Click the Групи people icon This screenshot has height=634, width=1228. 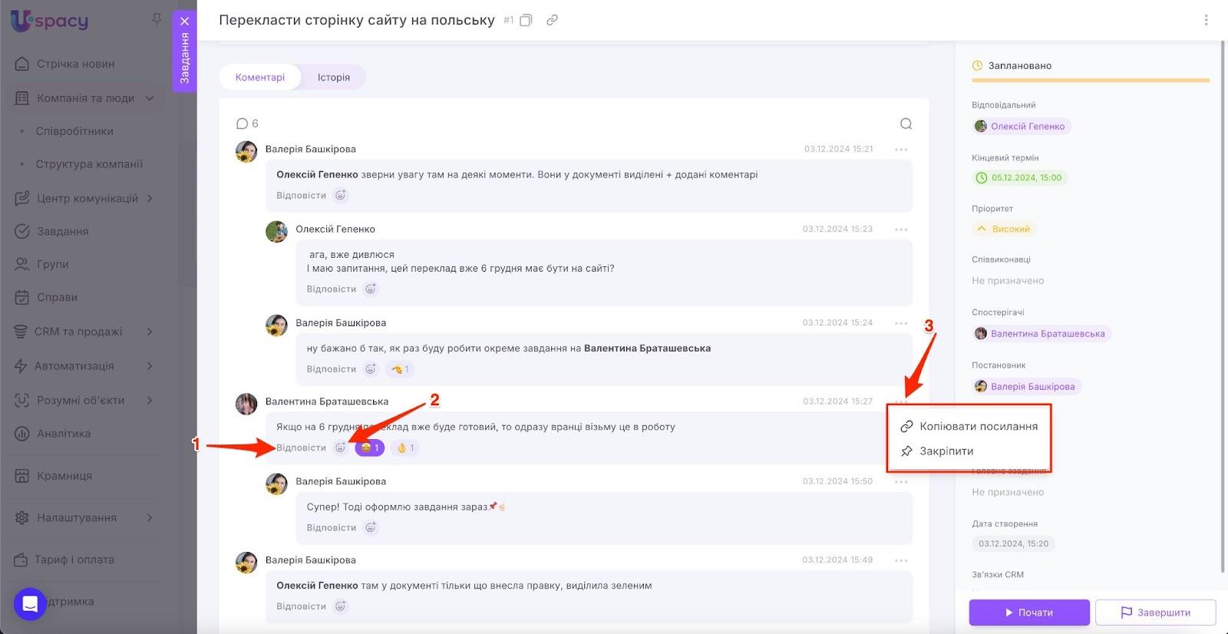point(22,264)
